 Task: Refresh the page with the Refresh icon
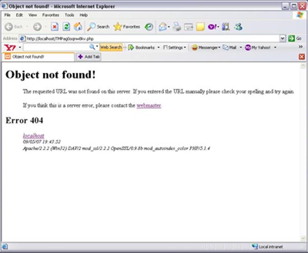coord(66,26)
